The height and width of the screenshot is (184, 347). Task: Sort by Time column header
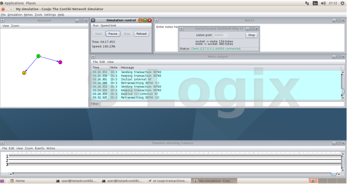click(x=101, y=68)
